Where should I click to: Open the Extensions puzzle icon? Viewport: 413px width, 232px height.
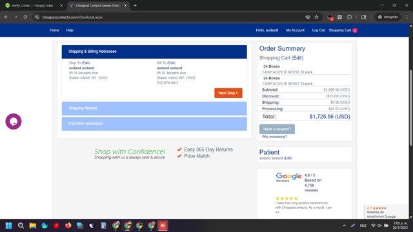tap(350, 17)
